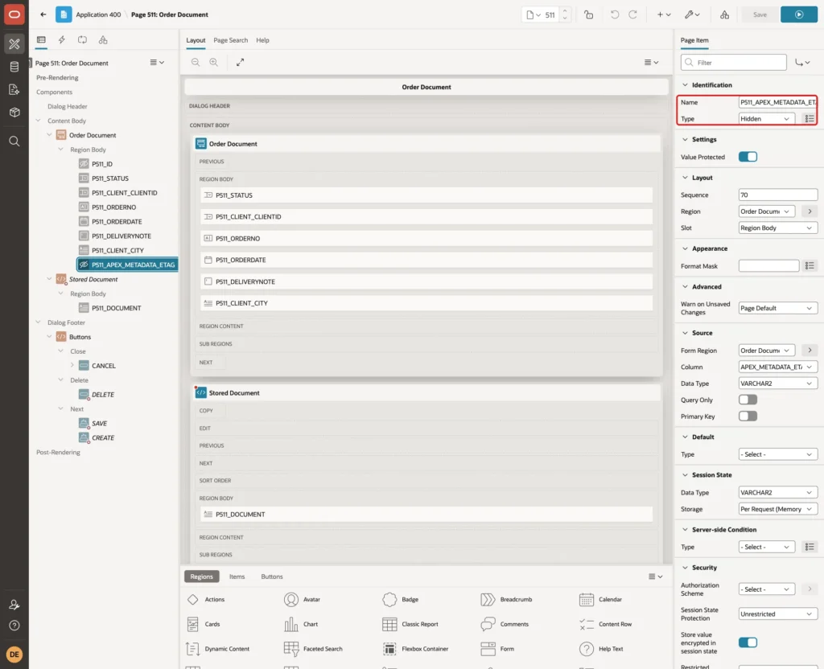Undo the last change
Image resolution: width=824 pixels, height=669 pixels.
coord(614,14)
